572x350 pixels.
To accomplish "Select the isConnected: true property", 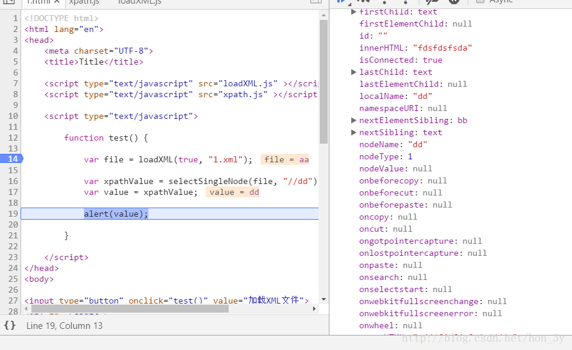I will tap(401, 60).
